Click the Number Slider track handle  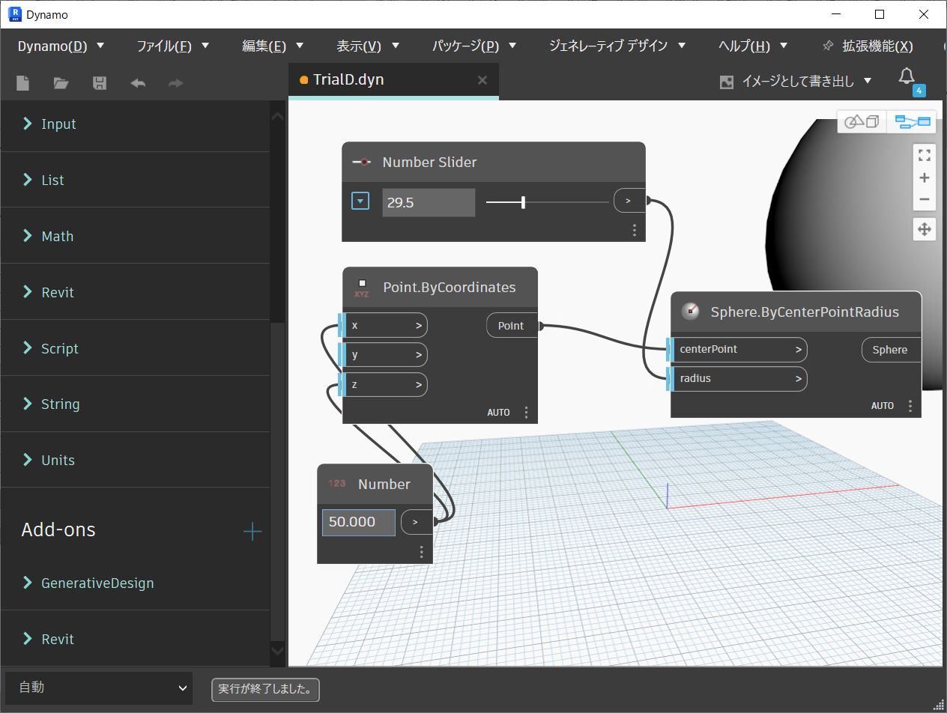(x=523, y=201)
